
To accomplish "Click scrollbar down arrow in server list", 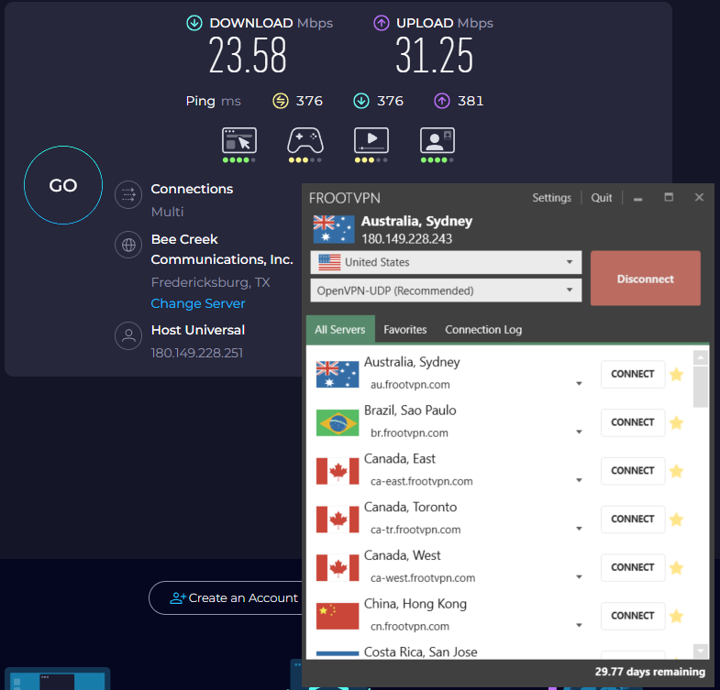I will [x=700, y=650].
